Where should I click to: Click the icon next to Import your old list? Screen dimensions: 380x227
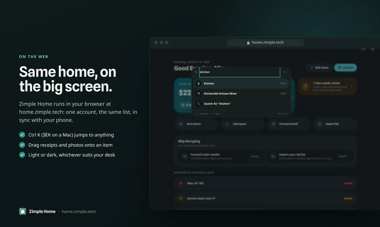coord(273,156)
